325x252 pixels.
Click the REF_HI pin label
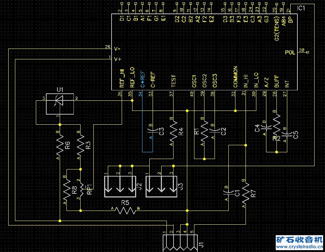point(122,78)
